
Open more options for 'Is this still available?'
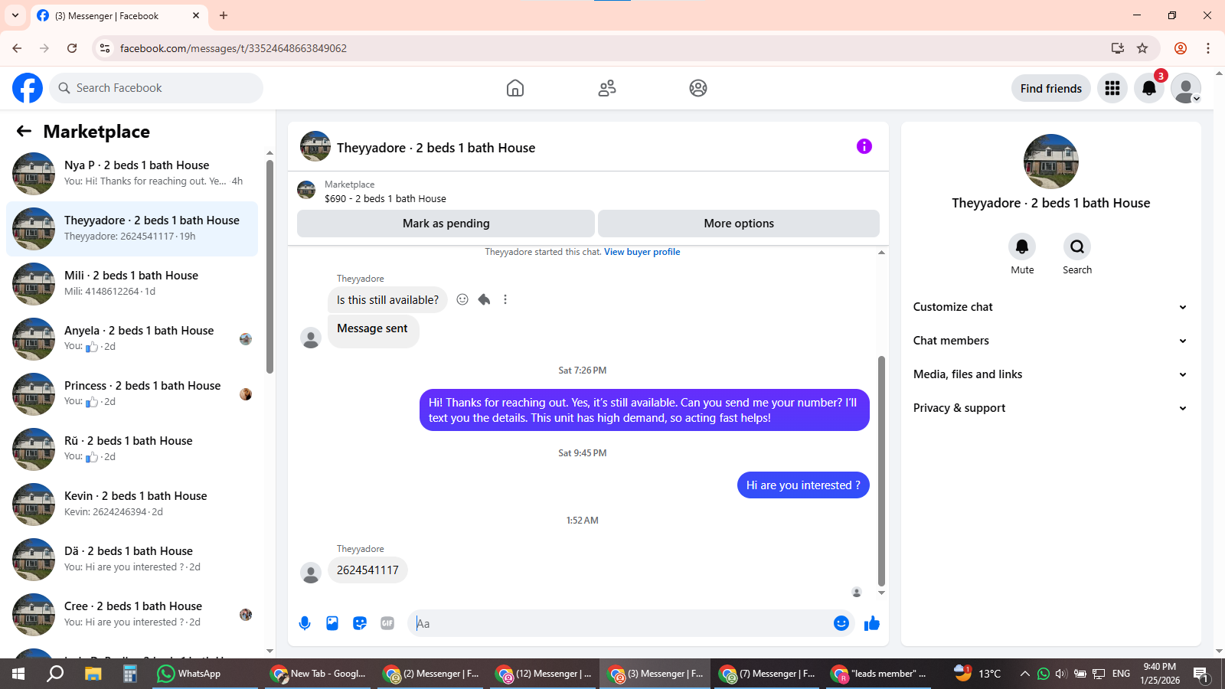(x=505, y=299)
